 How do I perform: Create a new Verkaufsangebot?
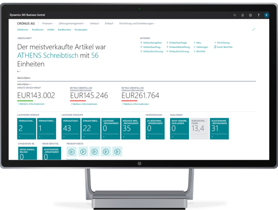click(151, 43)
